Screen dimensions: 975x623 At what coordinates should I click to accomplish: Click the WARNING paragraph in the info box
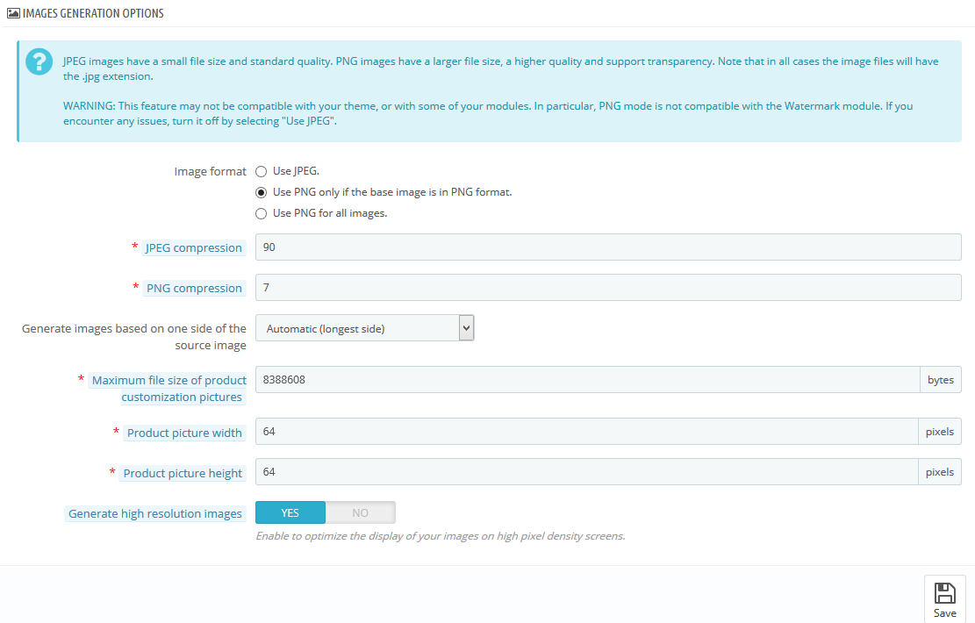(x=488, y=113)
